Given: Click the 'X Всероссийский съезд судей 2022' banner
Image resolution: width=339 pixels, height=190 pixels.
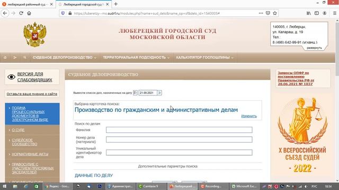Looking at the screenshot, I should 302,135.
